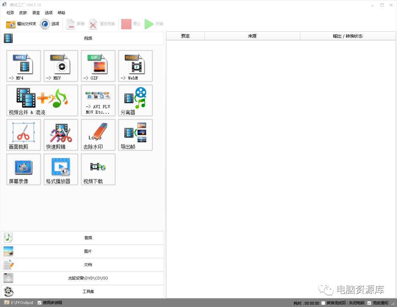Image resolution: width=397 pixels, height=307 pixels.
Task: Launch the 格式播放器 player
Action: click(x=61, y=169)
